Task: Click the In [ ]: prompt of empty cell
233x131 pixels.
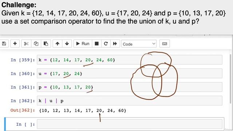Action: point(25,124)
